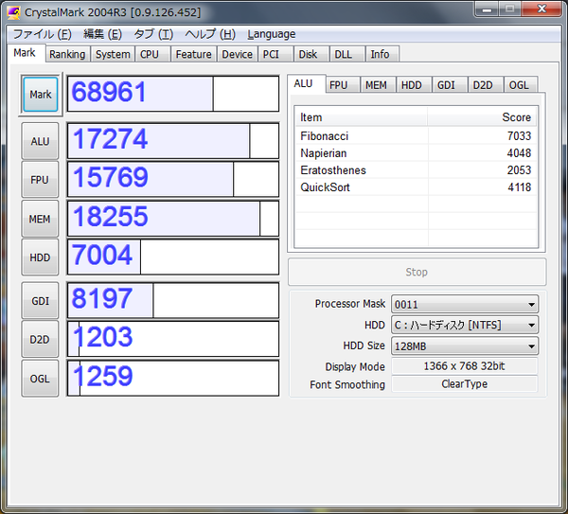Screen dimensions: 568x514
Task: Show the OGL results tab
Action: (521, 85)
